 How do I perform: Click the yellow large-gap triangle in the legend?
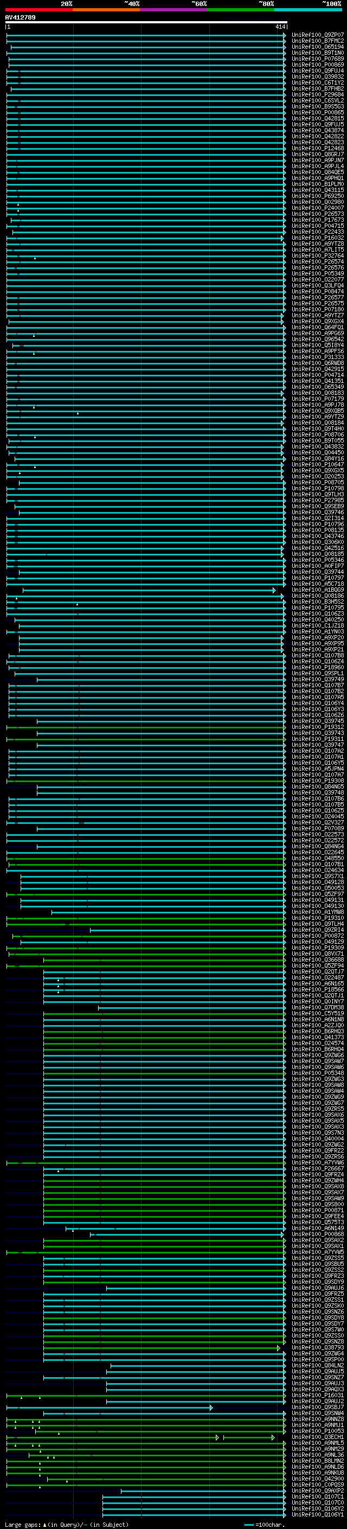click(x=44, y=1524)
